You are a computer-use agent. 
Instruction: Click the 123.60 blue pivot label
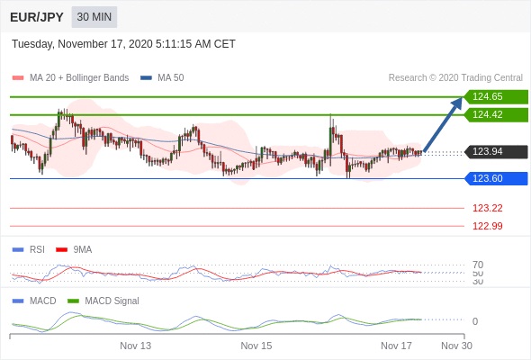click(x=496, y=178)
